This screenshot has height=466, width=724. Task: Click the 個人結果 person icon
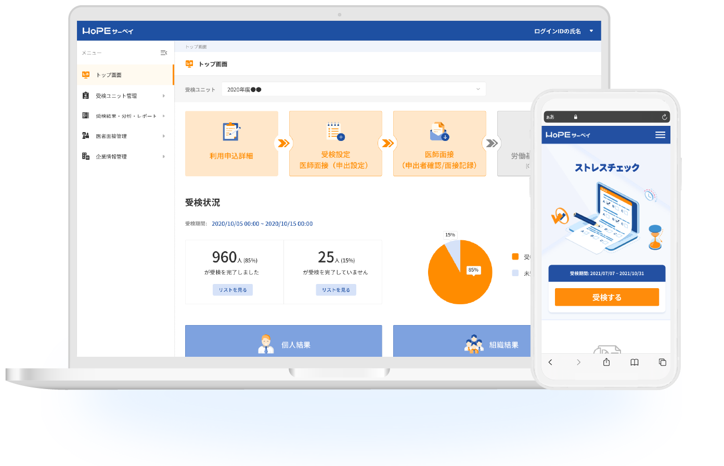coord(266,344)
